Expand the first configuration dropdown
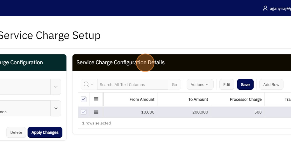This screenshot has height=162, width=291. point(56,87)
